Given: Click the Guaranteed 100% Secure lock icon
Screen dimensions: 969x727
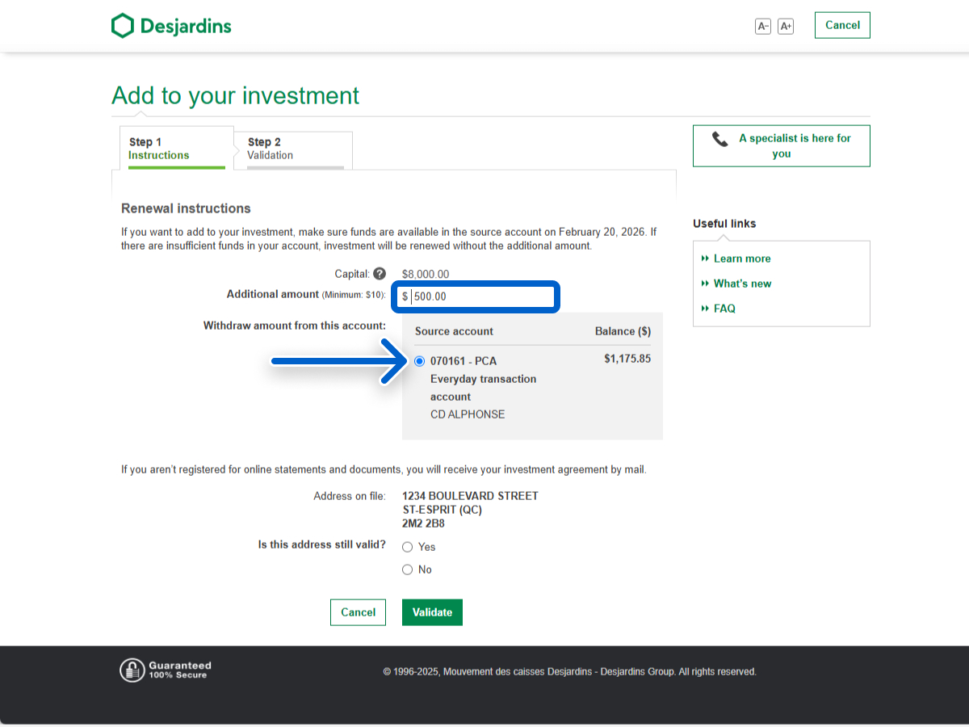Looking at the screenshot, I should 132,670.
